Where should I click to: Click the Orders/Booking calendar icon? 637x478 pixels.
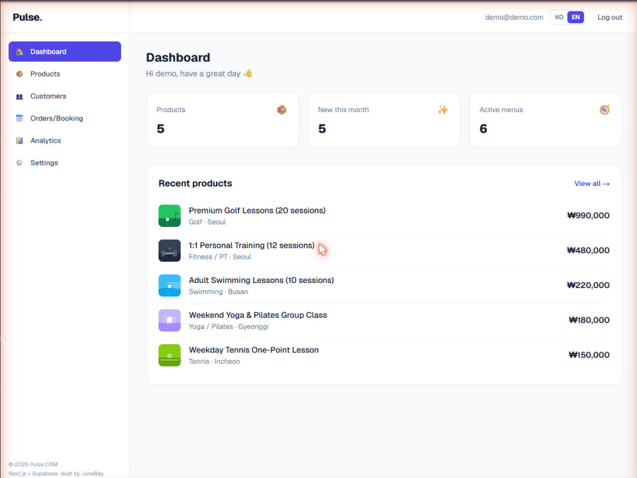[19, 119]
